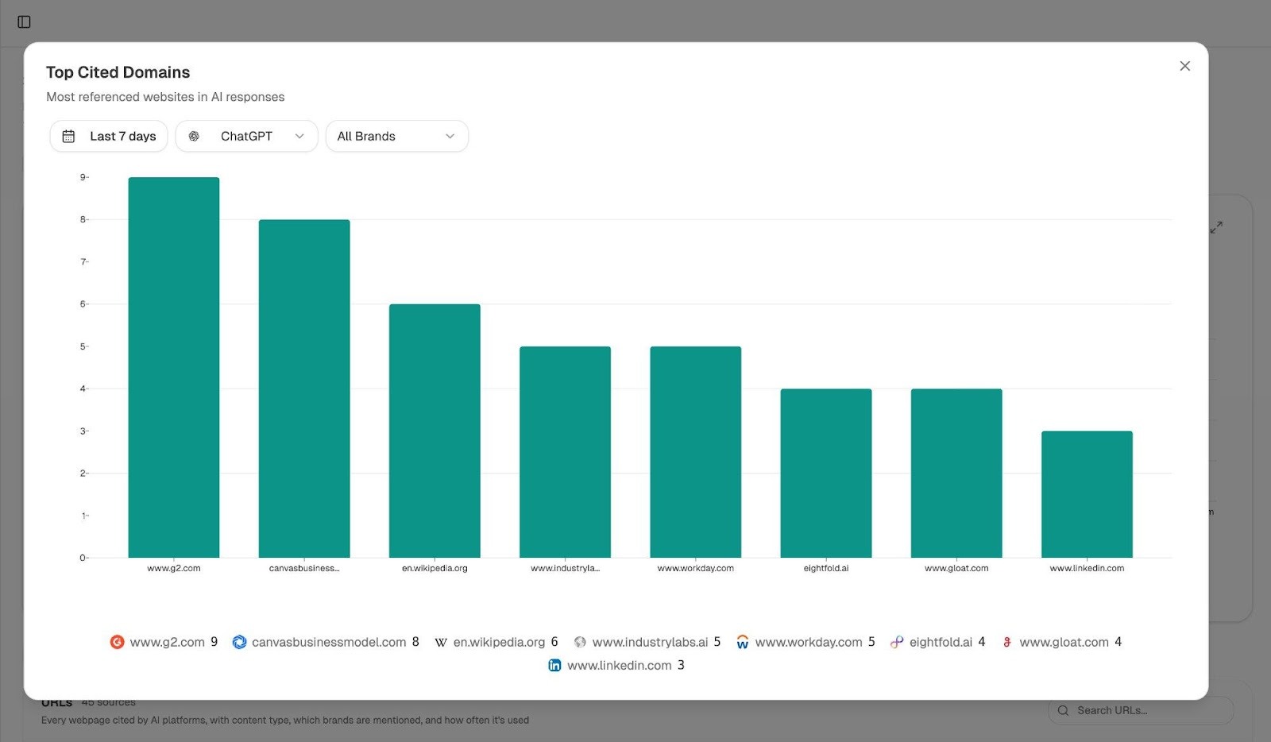The image size is (1271, 742).
Task: Click the Workday icon in the legend
Action: pos(744,642)
